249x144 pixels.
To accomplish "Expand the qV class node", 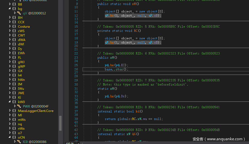I will click(x=15, y=13).
